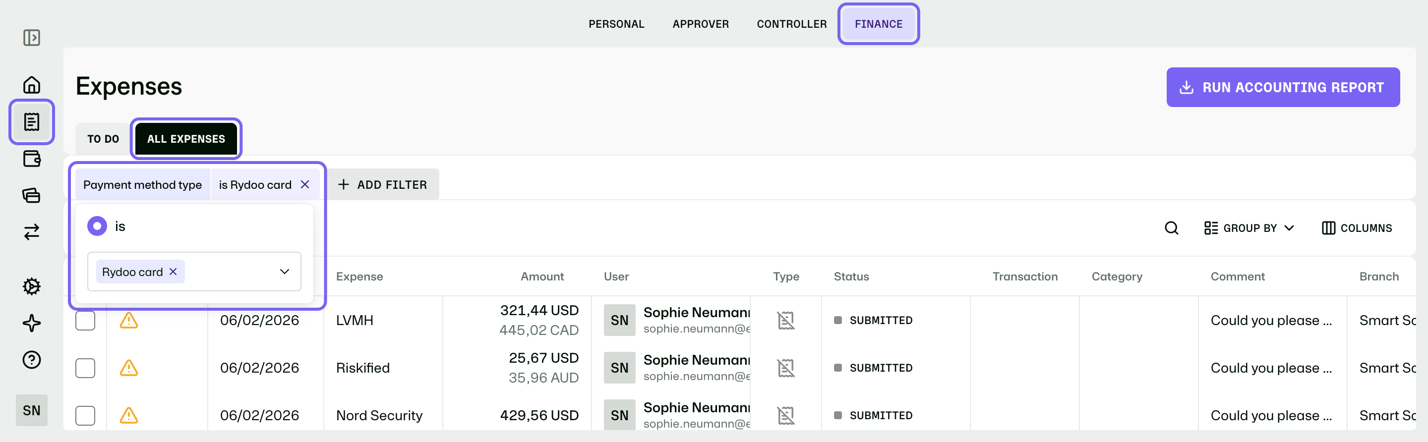Check the Riskified expense checkbox

pyautogui.click(x=85, y=368)
